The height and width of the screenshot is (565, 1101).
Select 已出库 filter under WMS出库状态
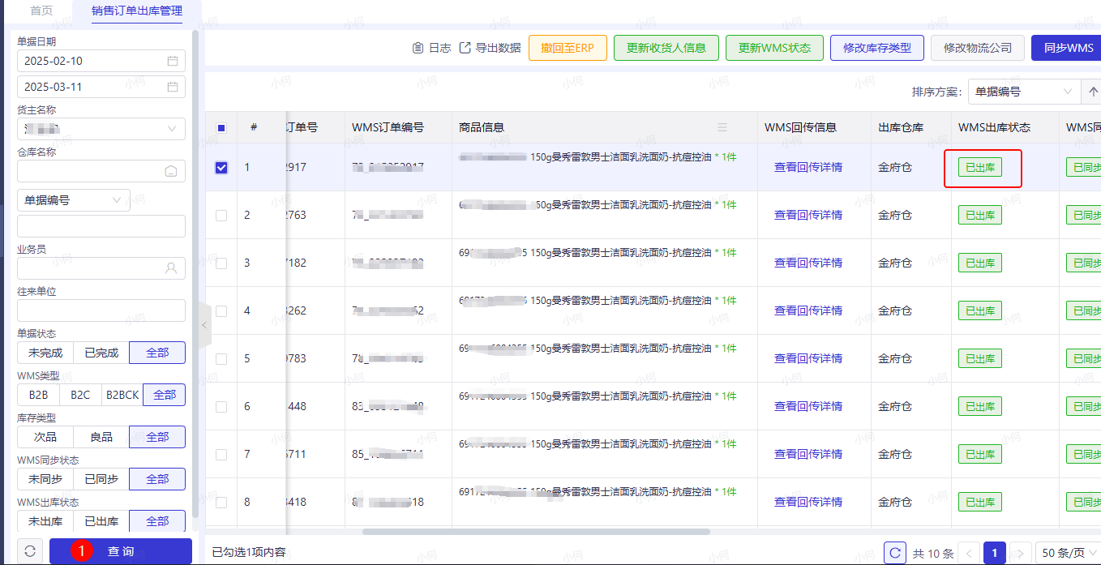coord(101,521)
